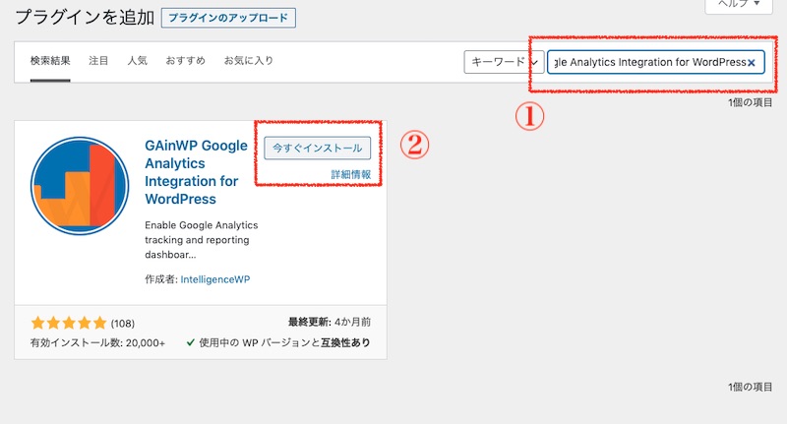787x424 pixels.
Task: Click the bottom 1個の項目 count text
Action: pos(750,387)
